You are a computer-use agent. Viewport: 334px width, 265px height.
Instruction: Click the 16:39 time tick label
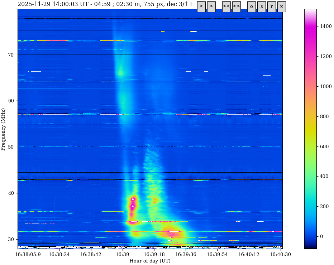[x=122, y=255]
